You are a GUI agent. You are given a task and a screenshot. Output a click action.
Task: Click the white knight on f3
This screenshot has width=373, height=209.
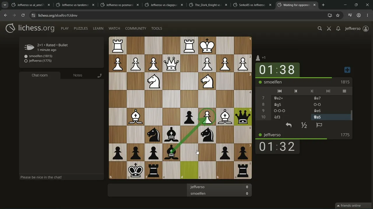click(x=154, y=81)
